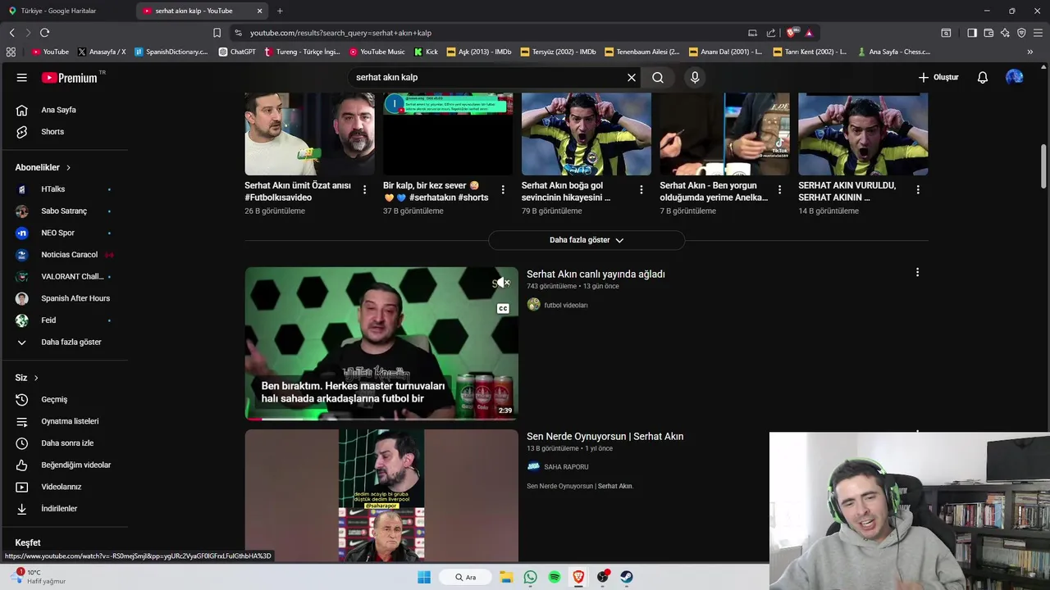Go back in browser history

11,33
